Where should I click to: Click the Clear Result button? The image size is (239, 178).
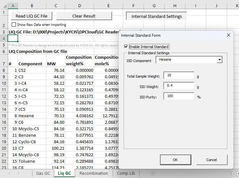[x=84, y=16]
